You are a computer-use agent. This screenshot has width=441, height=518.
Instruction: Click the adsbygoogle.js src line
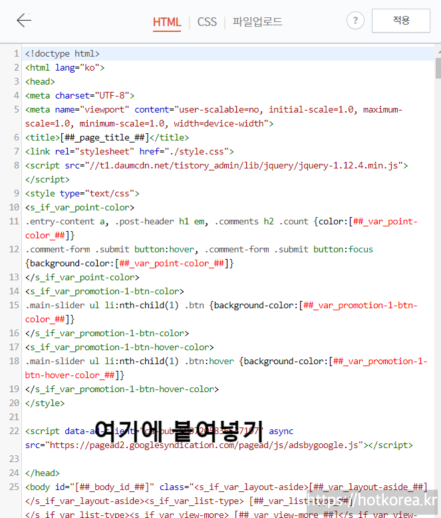pos(219,445)
